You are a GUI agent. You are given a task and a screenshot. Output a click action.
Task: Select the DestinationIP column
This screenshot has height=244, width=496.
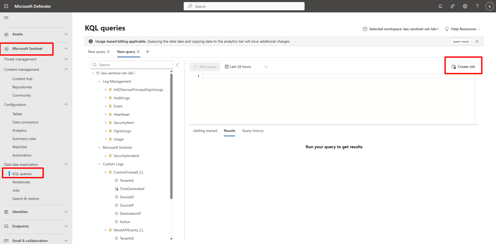coord(130,214)
